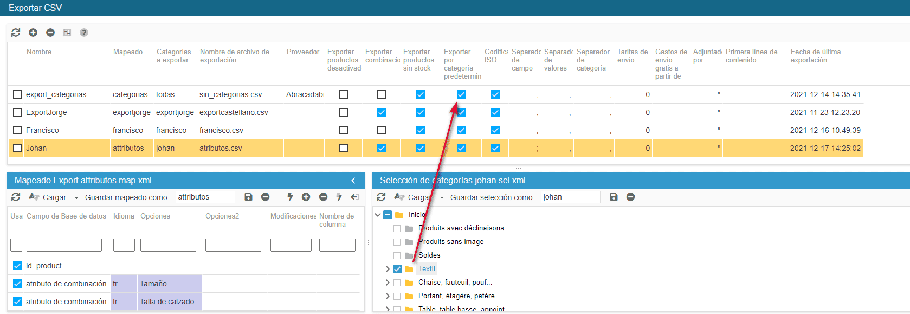Click the help question mark icon
The height and width of the screenshot is (314, 910).
point(84,33)
